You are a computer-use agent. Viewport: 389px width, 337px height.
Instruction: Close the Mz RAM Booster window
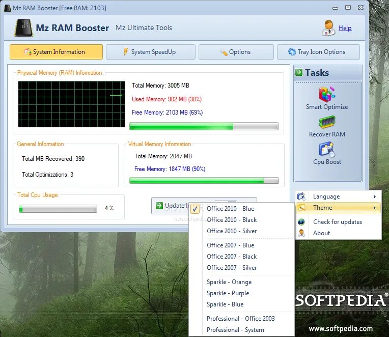click(x=360, y=8)
